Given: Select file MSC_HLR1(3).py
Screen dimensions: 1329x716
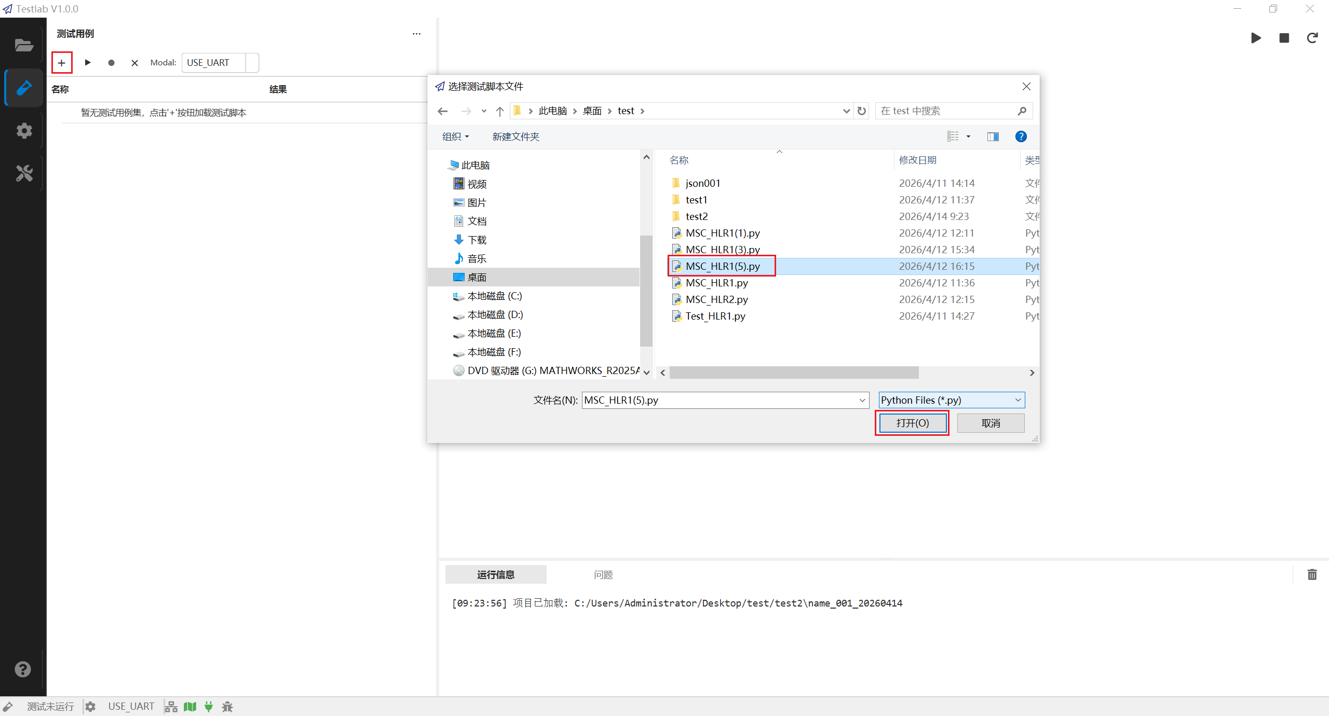Looking at the screenshot, I should point(722,250).
